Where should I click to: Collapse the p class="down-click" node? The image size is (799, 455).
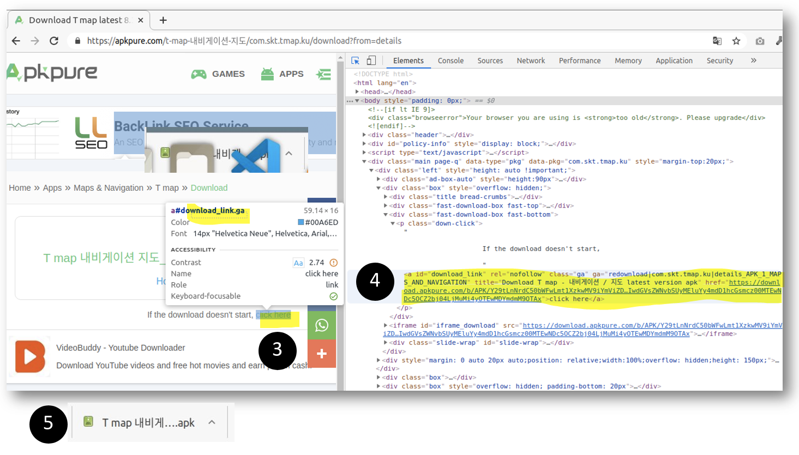(x=393, y=223)
